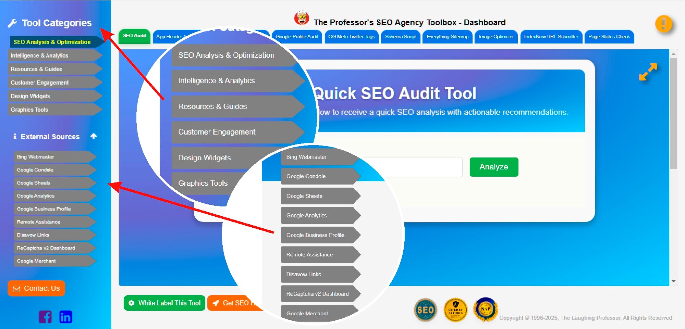
Task: Select the Everything Sitemap tab
Action: click(x=447, y=37)
